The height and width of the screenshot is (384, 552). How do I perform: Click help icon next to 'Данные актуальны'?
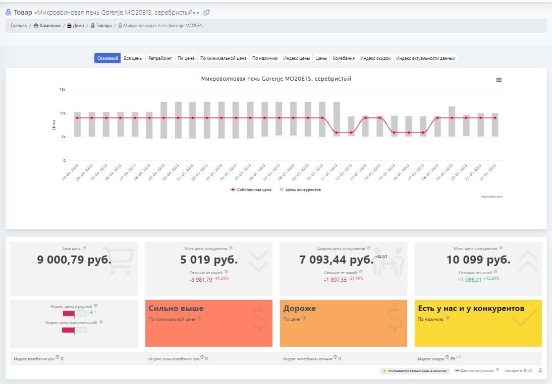498,370
